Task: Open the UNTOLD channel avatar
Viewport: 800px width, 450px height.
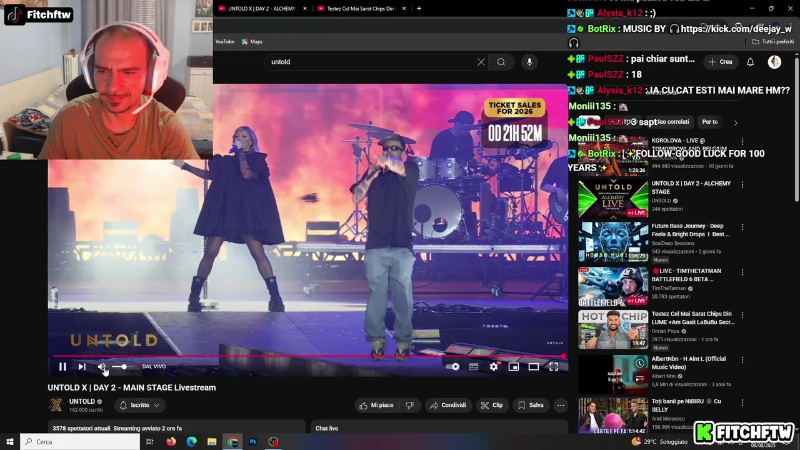Action: 56,405
